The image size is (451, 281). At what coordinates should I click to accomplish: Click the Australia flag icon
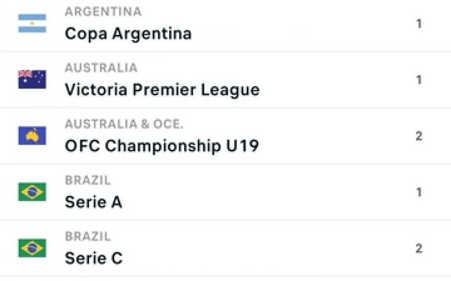(32, 80)
